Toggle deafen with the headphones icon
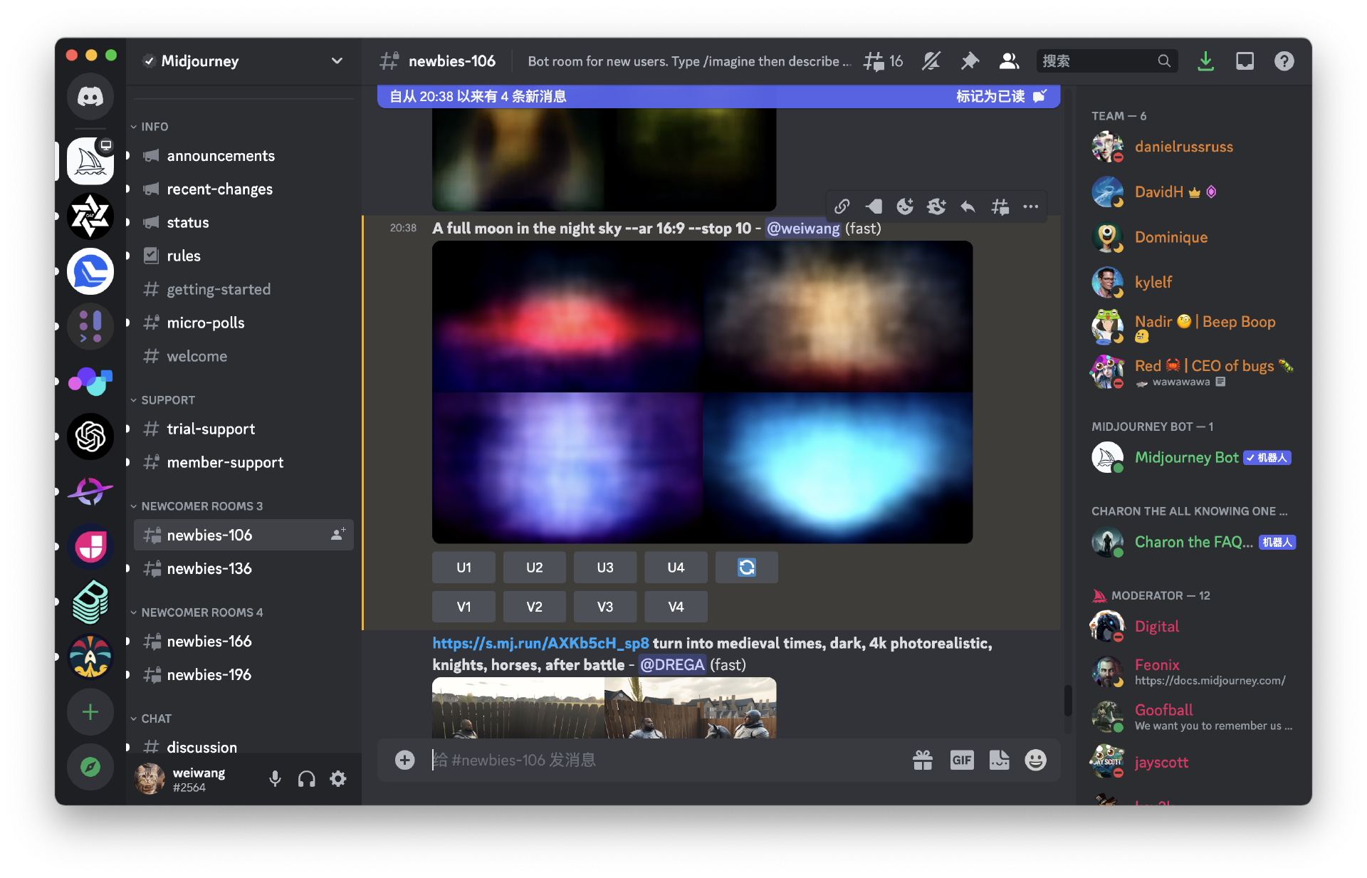Screen dimensions: 1367x878 tap(306, 779)
